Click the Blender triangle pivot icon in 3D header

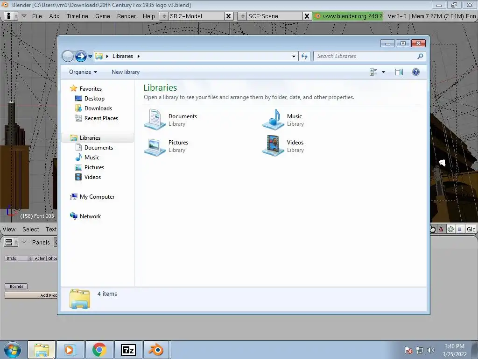pos(441,229)
